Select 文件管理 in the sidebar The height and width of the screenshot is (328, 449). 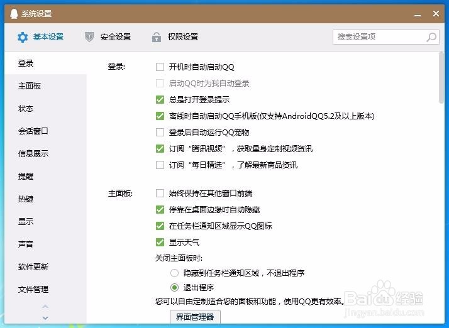click(x=45, y=290)
